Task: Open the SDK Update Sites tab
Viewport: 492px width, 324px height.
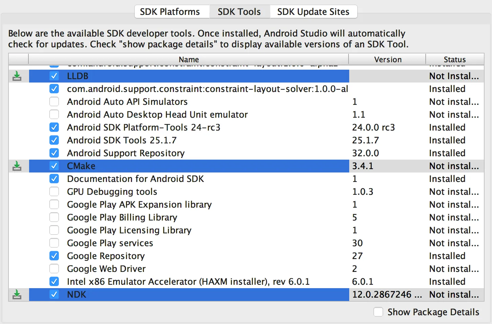Action: (313, 12)
